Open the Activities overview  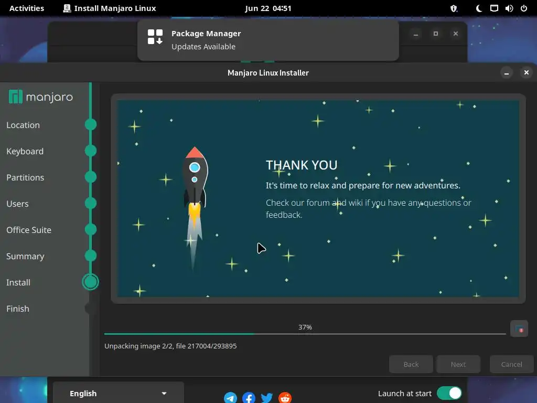click(x=27, y=8)
